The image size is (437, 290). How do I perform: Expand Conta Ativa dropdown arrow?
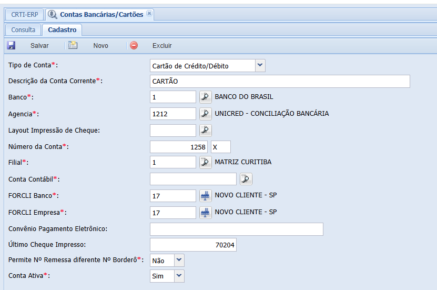[179, 276]
